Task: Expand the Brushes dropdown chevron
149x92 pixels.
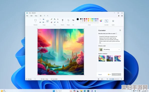Action: coord(62,22)
